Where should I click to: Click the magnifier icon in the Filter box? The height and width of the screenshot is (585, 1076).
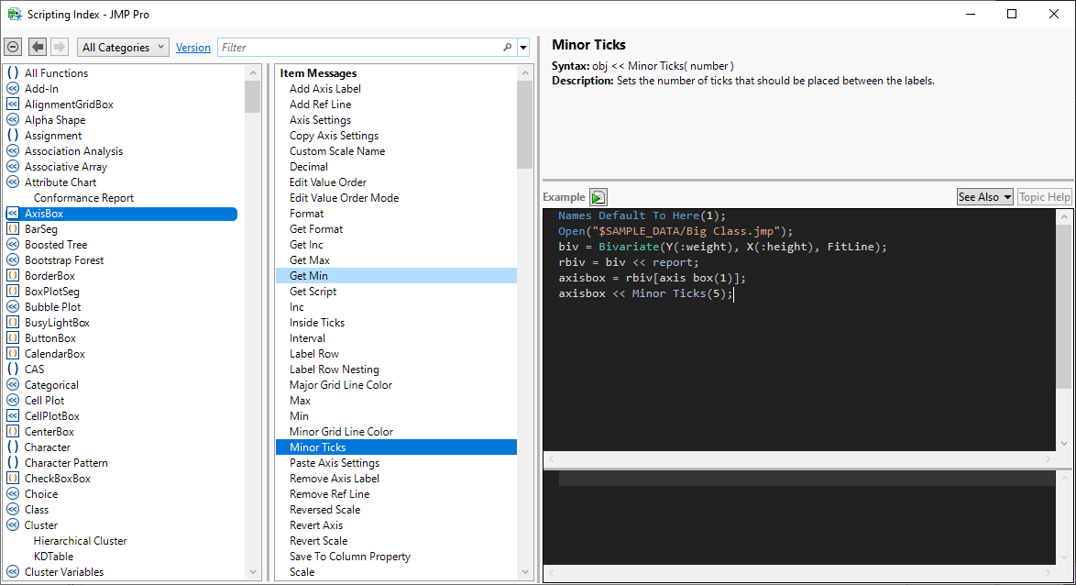(x=508, y=48)
